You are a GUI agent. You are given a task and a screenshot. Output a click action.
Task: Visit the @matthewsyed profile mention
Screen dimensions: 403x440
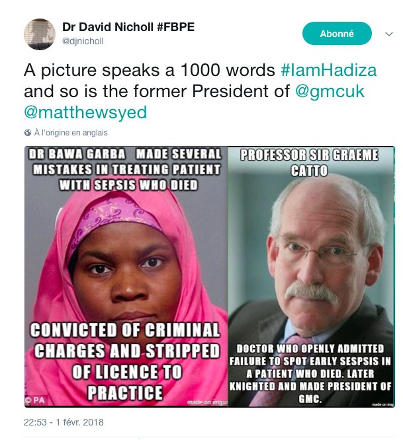[x=85, y=112]
